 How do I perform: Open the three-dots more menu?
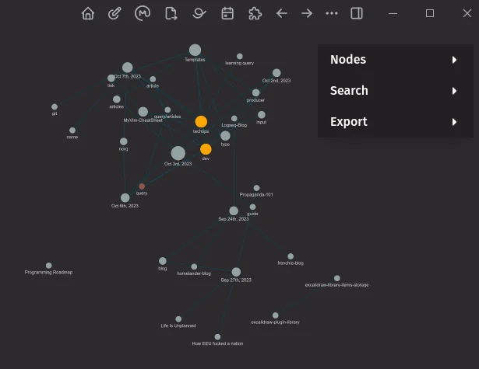coord(332,13)
